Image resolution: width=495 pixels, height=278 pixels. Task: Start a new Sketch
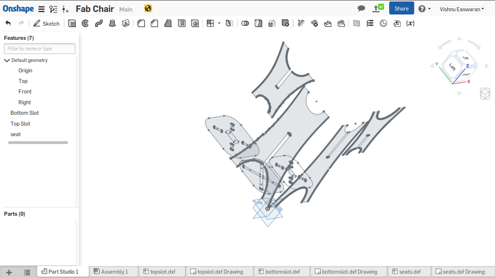(x=46, y=24)
